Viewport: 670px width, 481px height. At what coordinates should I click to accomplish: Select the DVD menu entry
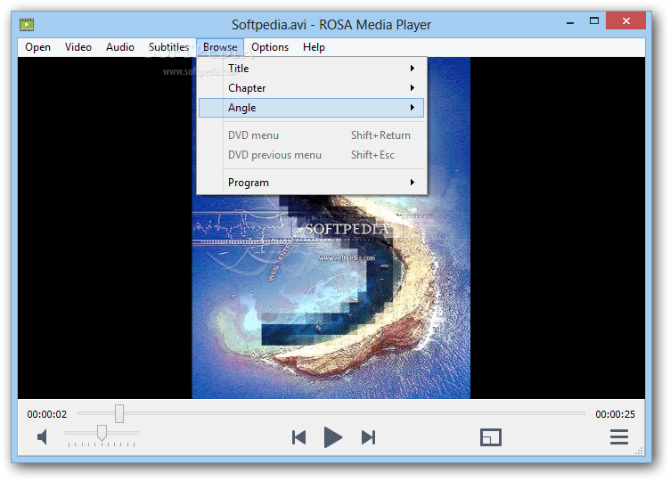(312, 135)
